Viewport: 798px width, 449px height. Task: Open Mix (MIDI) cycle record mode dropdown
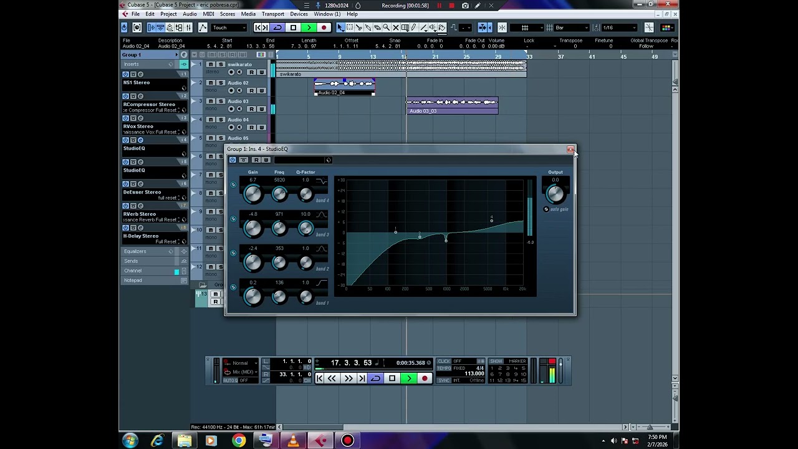pyautogui.click(x=241, y=372)
